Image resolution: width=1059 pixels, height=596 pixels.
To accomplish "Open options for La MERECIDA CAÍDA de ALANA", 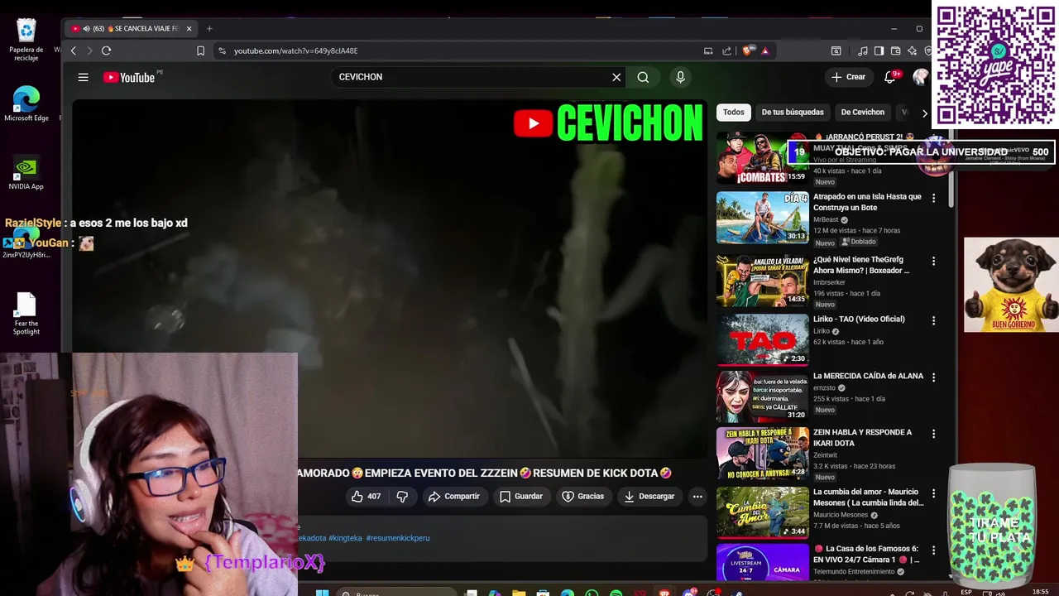I will 933,377.
